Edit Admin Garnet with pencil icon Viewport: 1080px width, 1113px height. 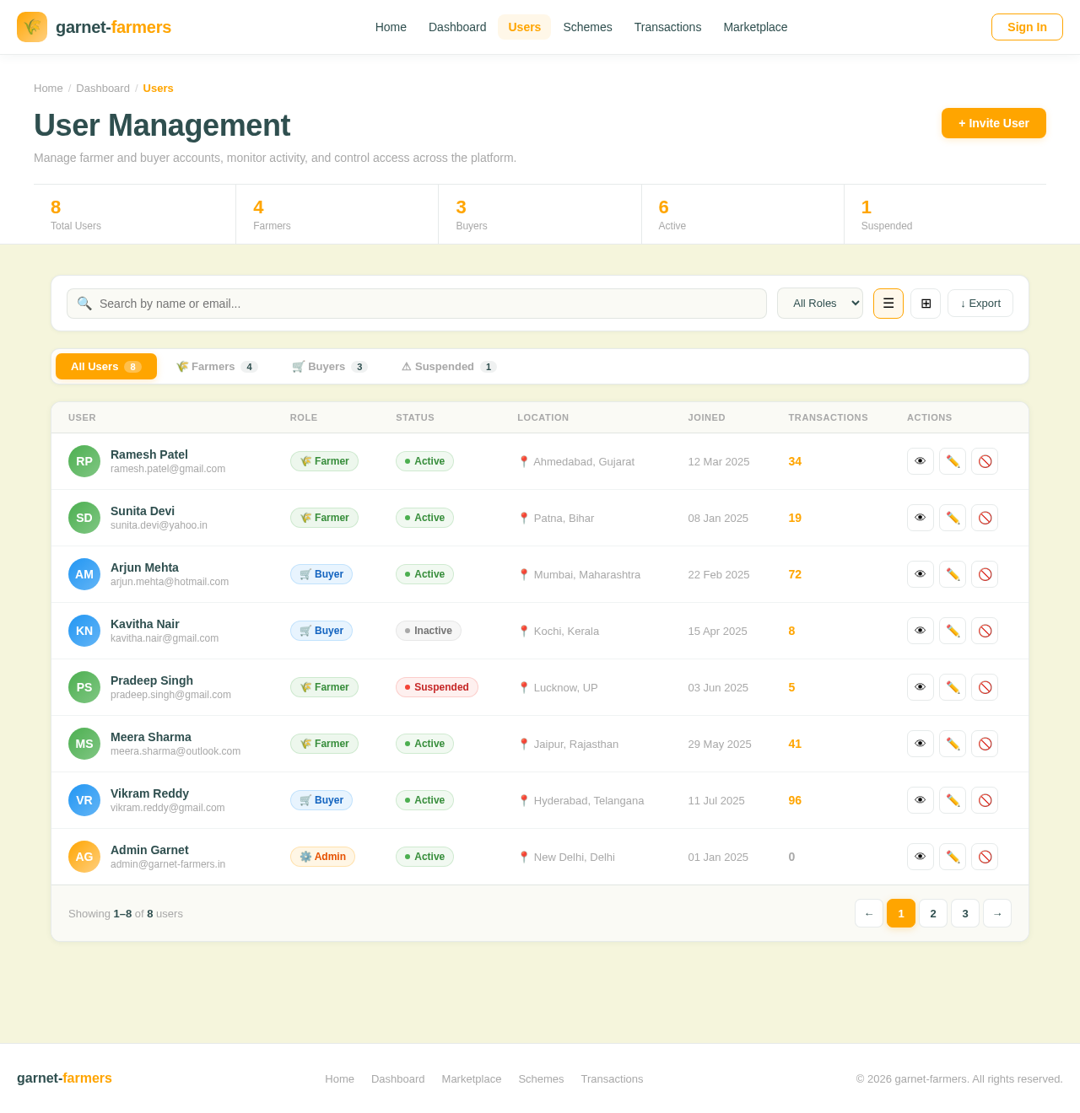point(953,857)
